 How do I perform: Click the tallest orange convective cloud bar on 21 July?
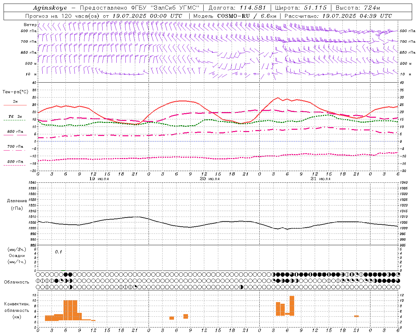[292, 306]
